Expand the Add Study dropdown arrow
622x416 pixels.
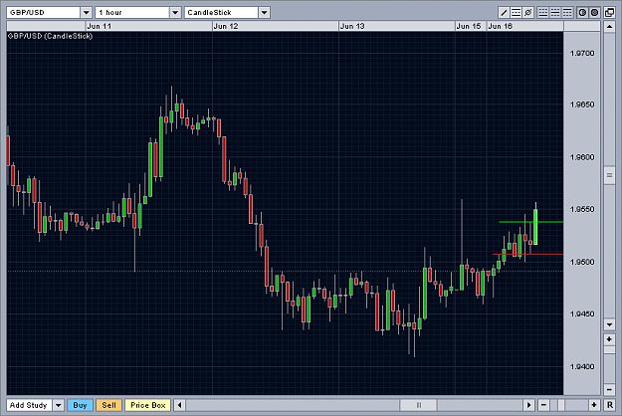59,405
